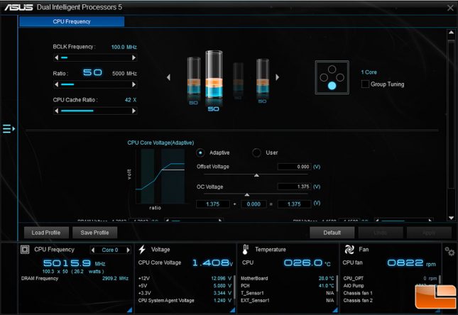The width and height of the screenshot is (458, 315).
Task: Expand the Temperature panel corner triangle
Action: pos(335,310)
